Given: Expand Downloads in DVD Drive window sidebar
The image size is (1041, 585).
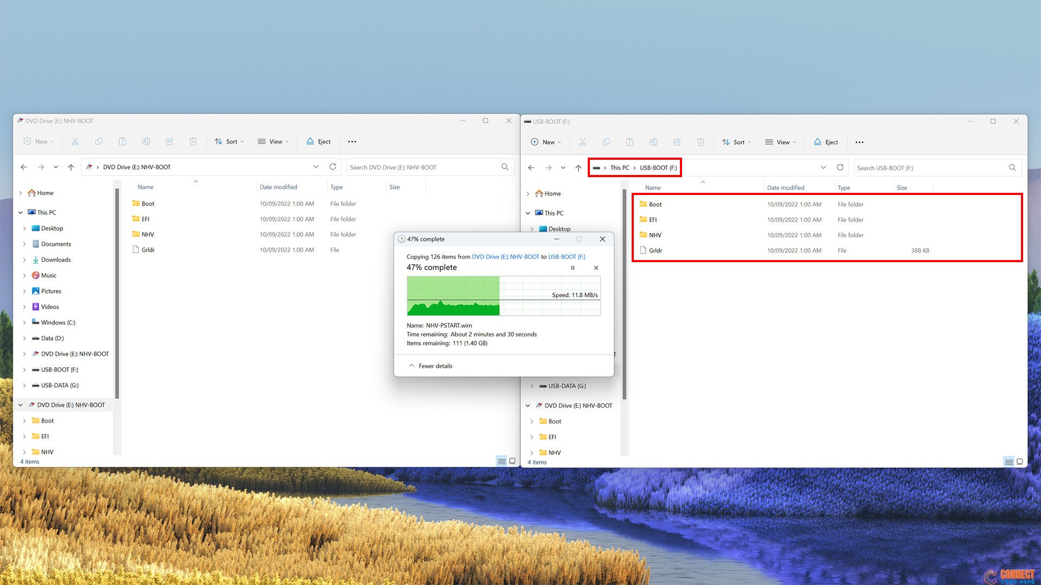Looking at the screenshot, I should [x=24, y=259].
